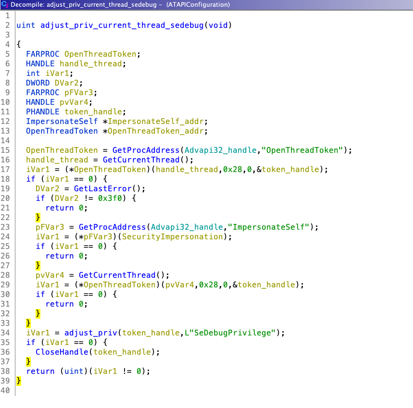Viewport: 413px width, 408px height.
Task: Click &token_handle argument on line 17
Action: tap(288, 169)
